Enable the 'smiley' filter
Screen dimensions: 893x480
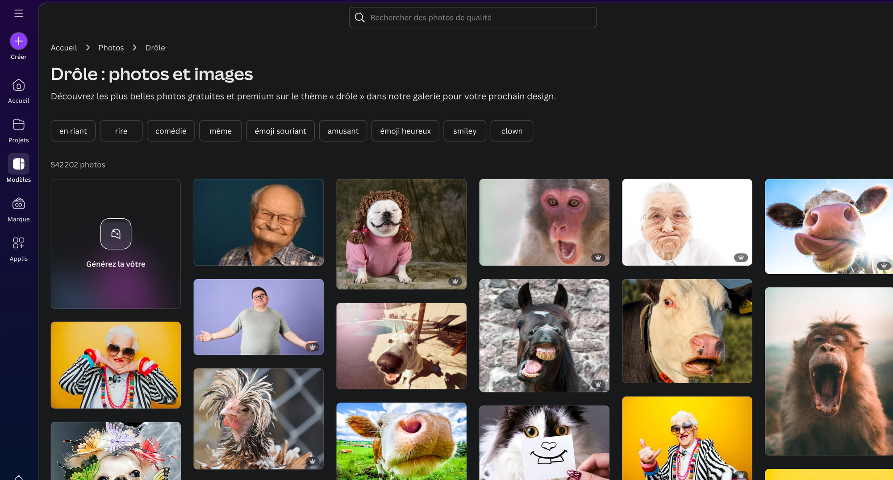tap(464, 131)
